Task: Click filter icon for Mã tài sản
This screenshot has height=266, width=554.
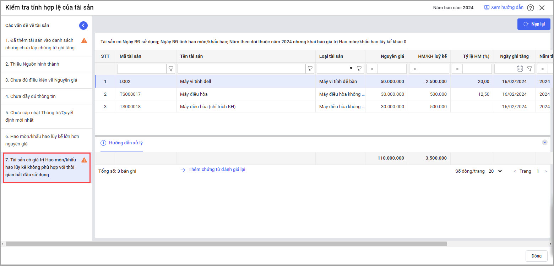Action: pos(171,69)
